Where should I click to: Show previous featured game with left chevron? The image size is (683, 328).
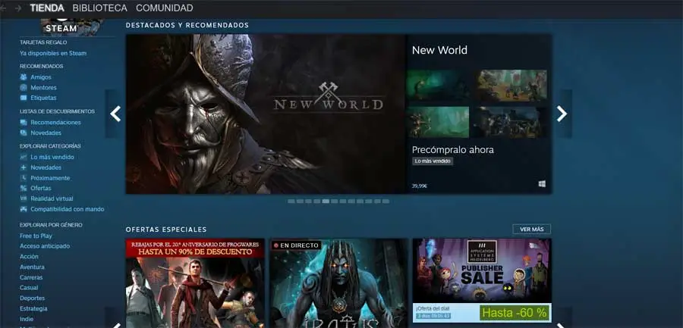115,114
